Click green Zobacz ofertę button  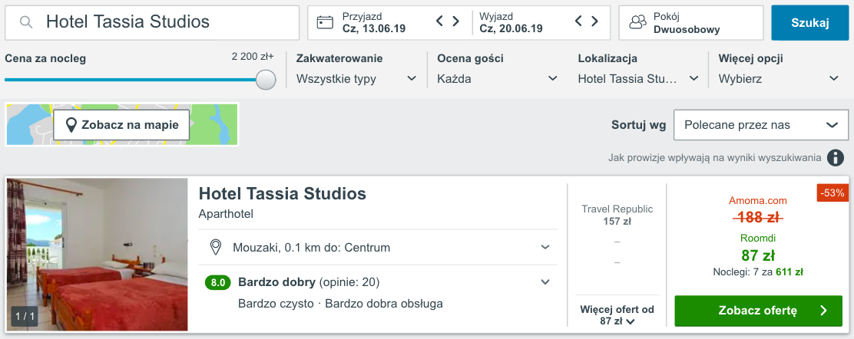click(x=758, y=311)
